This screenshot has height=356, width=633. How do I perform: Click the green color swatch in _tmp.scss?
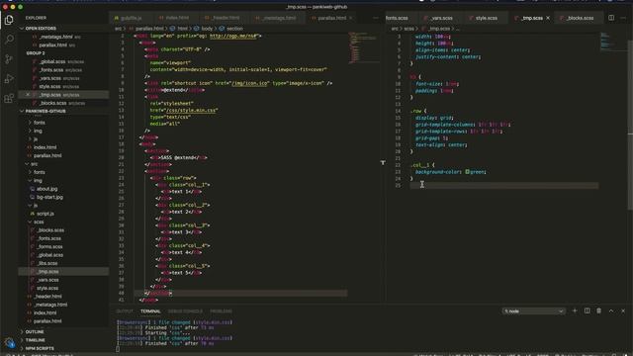point(467,171)
